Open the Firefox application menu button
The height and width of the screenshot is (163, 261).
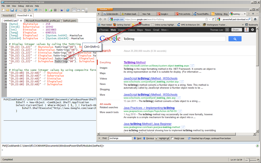click(105, 9)
